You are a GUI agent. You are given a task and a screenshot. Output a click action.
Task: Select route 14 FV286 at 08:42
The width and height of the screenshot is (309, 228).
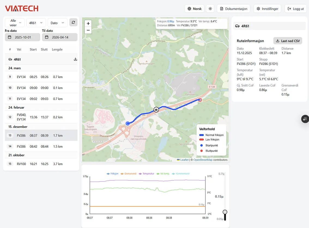(x=41, y=146)
